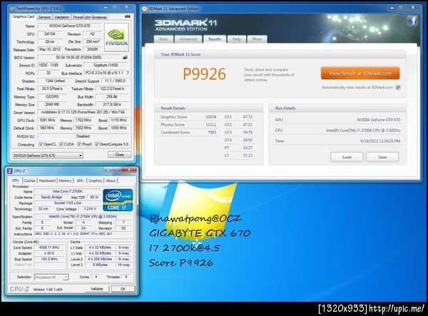Image resolution: width=428 pixels, height=316 pixels.
Task: Open the NVIDIA GeForce GTX 670 dropdown
Action: tap(48, 156)
